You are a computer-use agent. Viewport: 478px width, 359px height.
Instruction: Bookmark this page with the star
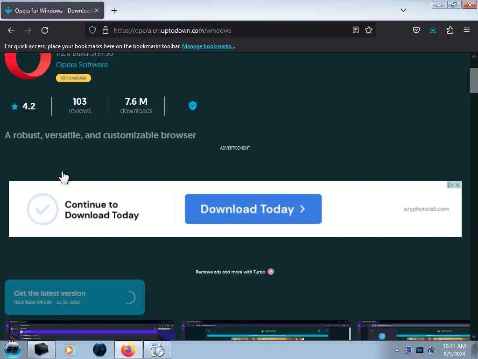click(369, 30)
